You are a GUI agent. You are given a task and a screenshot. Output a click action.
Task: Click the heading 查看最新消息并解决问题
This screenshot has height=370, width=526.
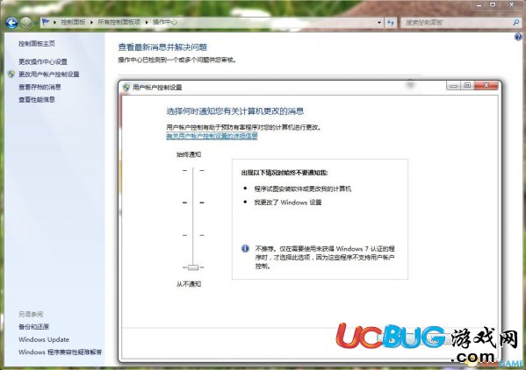pos(162,47)
